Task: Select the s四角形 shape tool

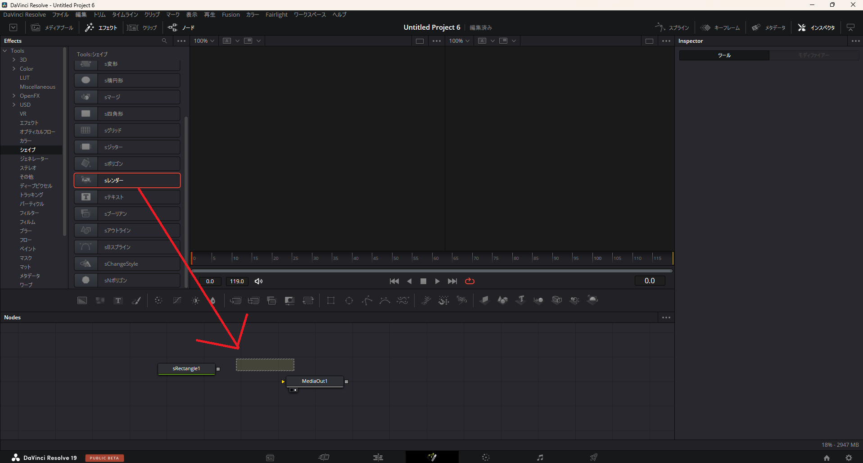Action: [x=127, y=114]
